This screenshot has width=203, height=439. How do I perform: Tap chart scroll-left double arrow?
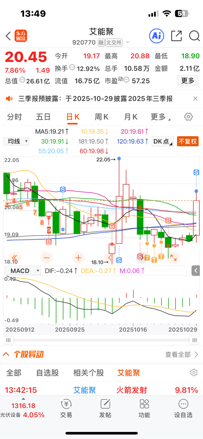coord(15,258)
